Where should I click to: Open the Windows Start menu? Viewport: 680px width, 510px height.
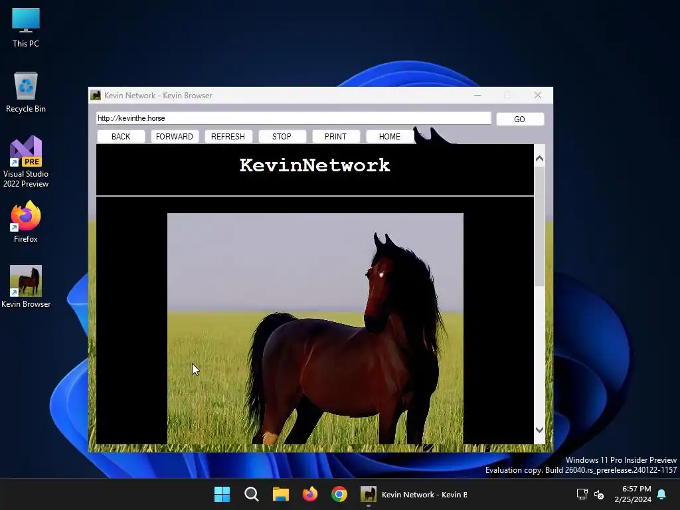(x=222, y=494)
